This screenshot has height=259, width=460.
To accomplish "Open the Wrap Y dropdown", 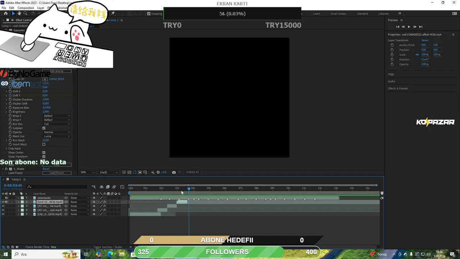I will [x=57, y=120].
